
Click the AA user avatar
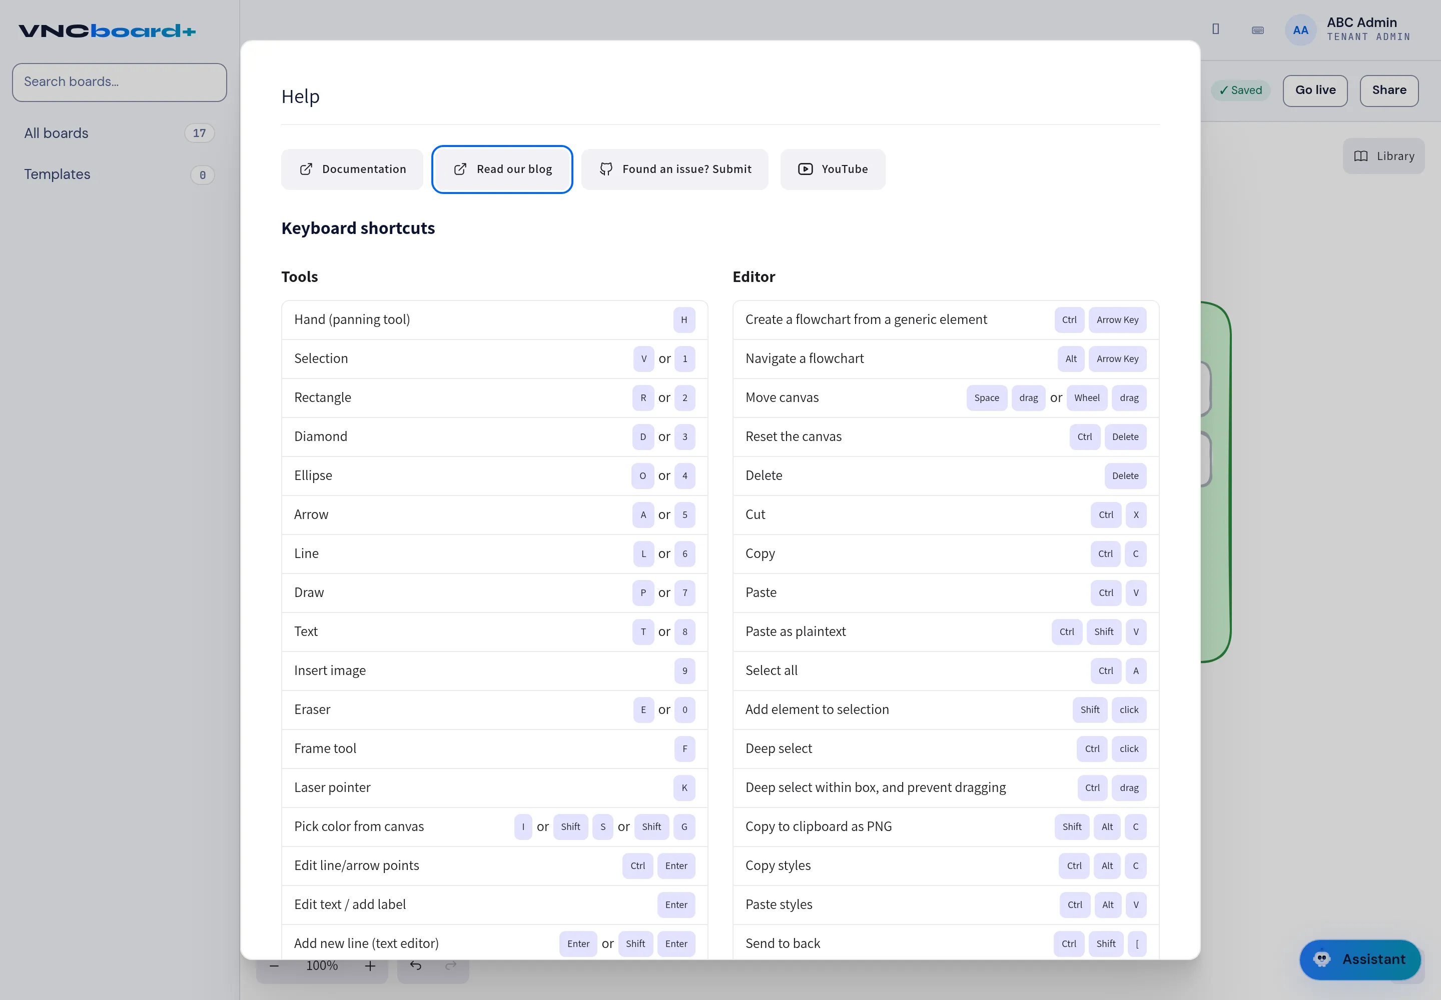point(1300,30)
